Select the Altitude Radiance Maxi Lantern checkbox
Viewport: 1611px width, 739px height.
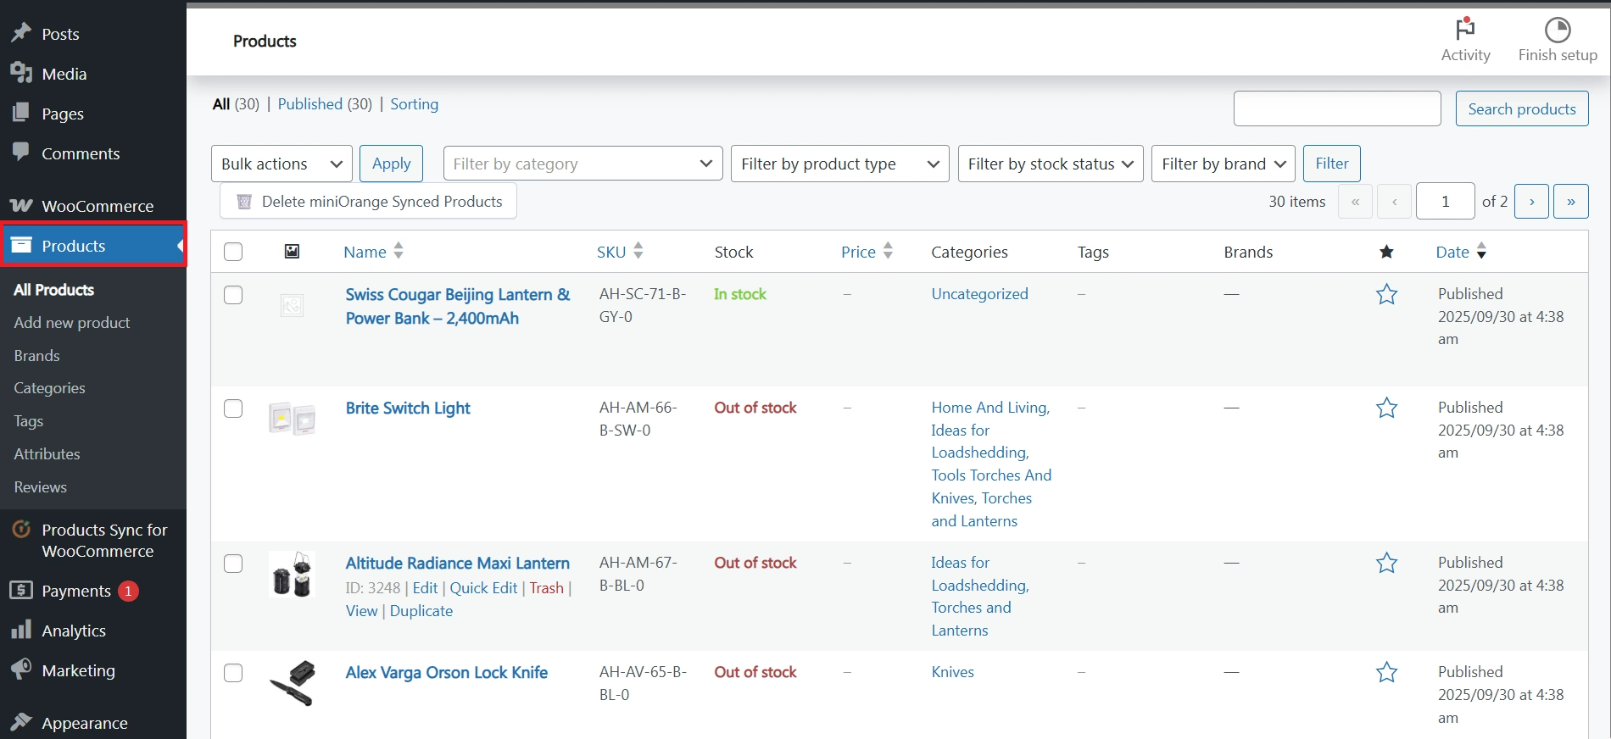click(x=233, y=564)
